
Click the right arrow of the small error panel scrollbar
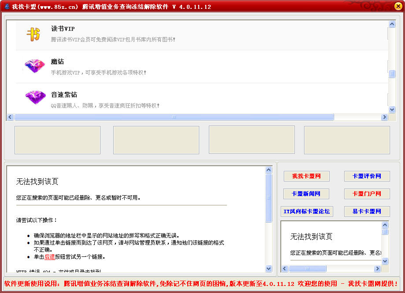pyautogui.click(x=377, y=268)
